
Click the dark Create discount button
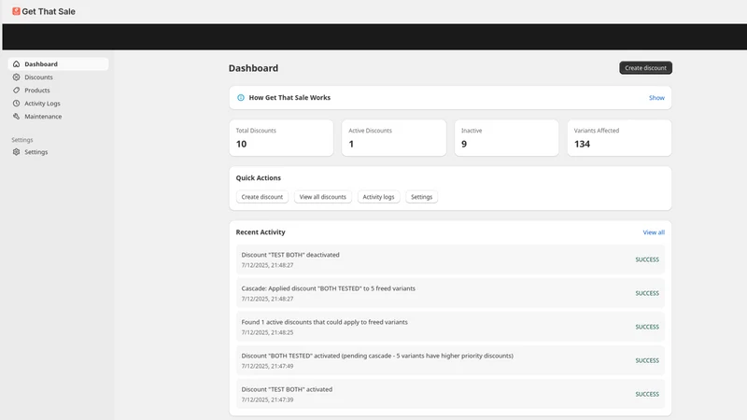645,67
